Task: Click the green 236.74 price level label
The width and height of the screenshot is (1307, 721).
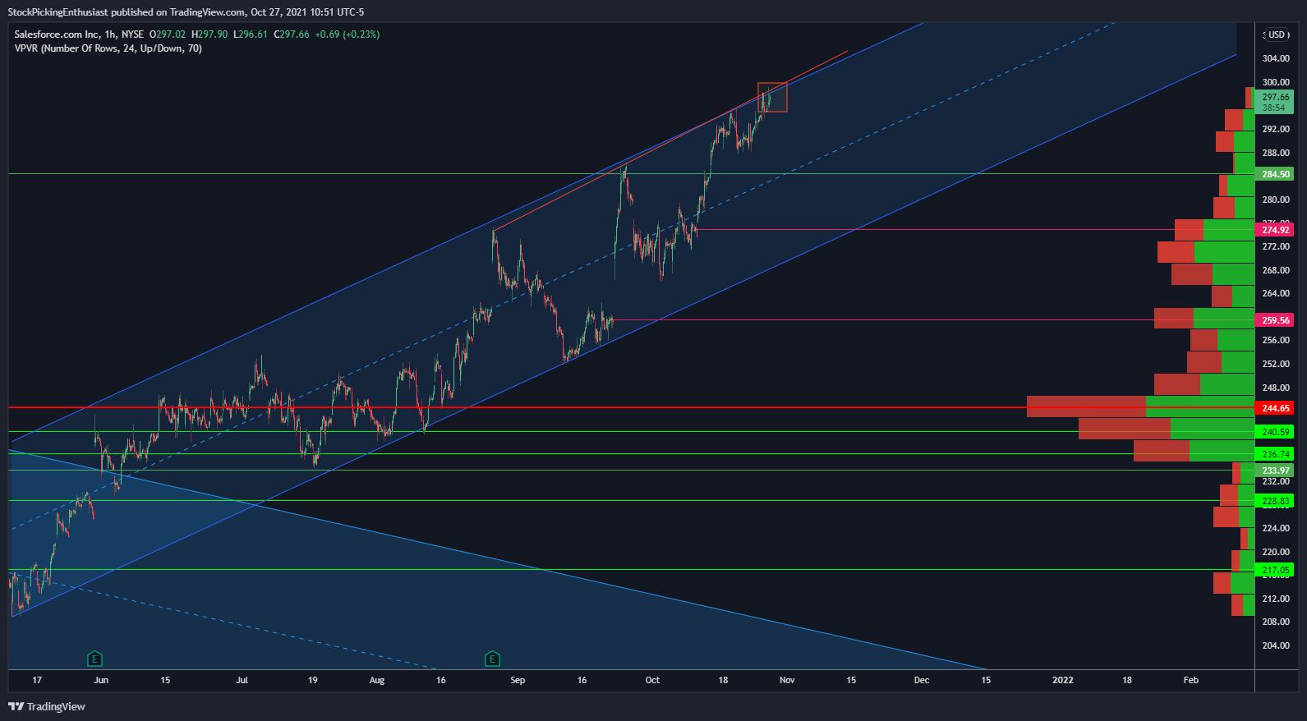Action: click(1275, 454)
